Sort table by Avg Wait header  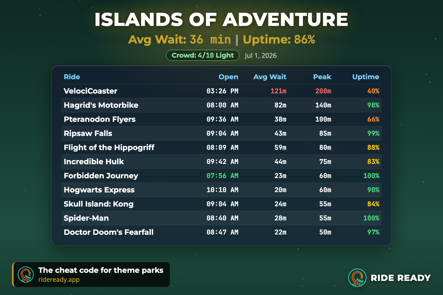click(270, 77)
